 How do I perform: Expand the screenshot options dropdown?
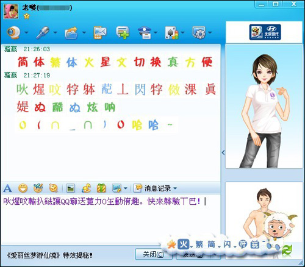[x=126, y=188]
